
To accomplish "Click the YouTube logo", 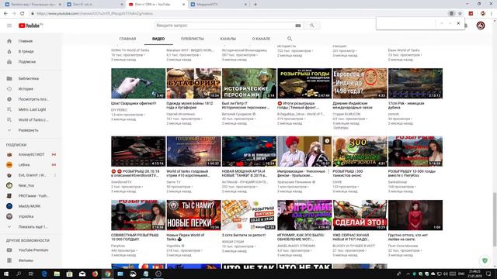I will pyautogui.click(x=30, y=26).
